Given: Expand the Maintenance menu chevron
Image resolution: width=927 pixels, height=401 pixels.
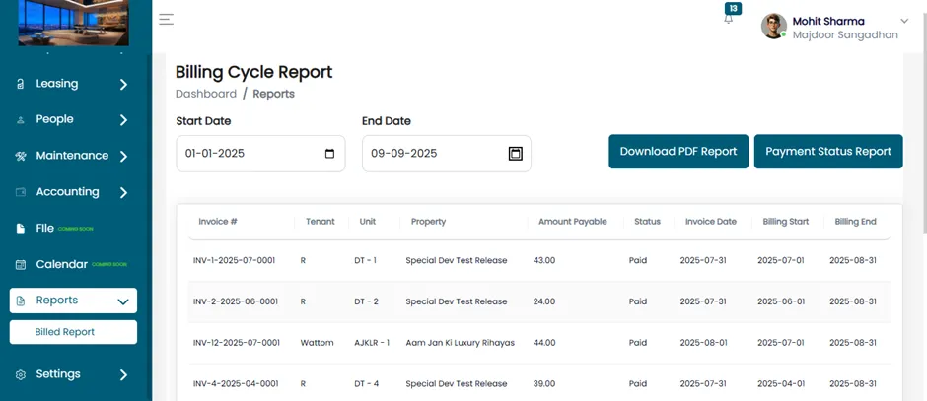Looking at the screenshot, I should [x=123, y=157].
